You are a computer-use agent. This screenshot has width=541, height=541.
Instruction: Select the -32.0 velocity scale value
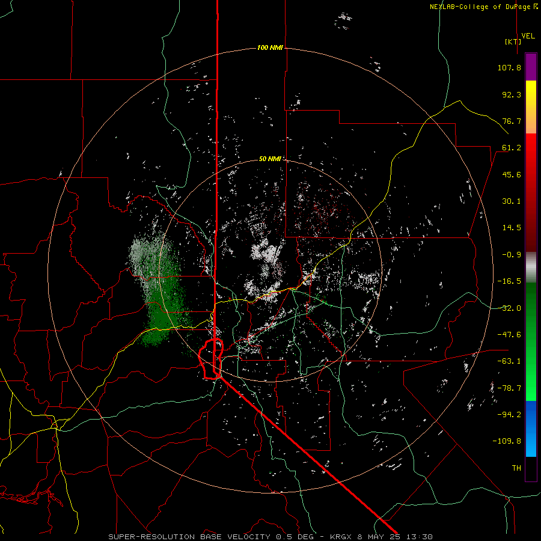509,308
